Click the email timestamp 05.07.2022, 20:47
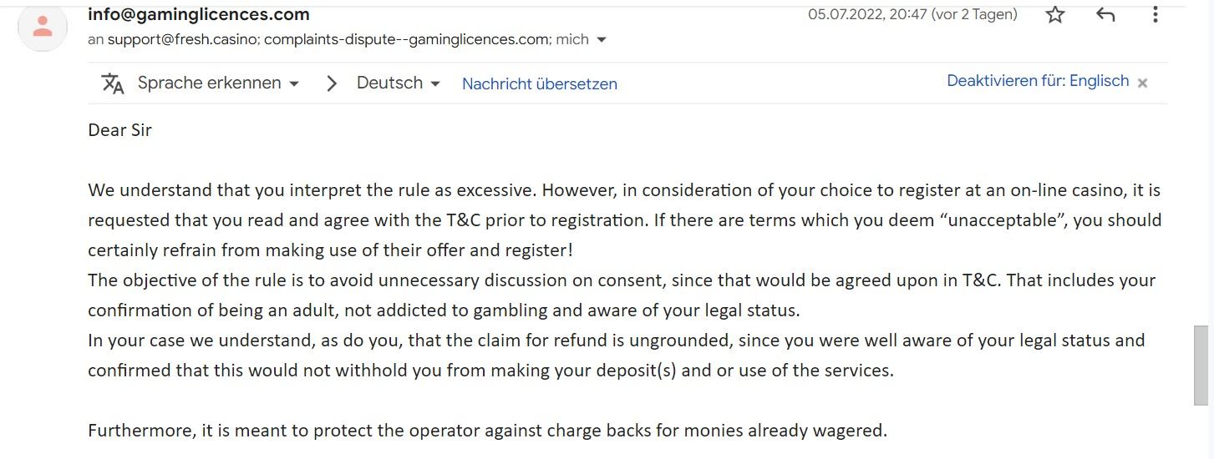Viewport: 1214px width, 459px height. tap(912, 14)
